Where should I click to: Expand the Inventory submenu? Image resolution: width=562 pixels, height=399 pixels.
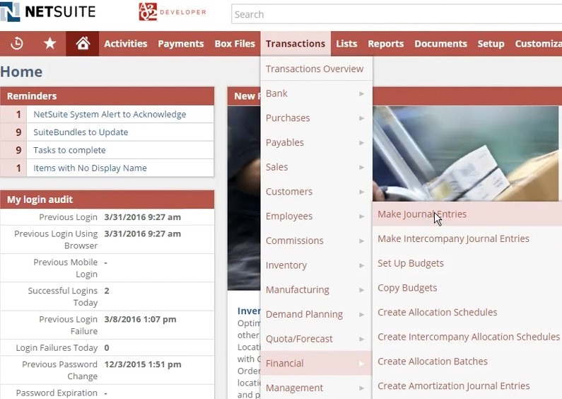click(x=317, y=265)
